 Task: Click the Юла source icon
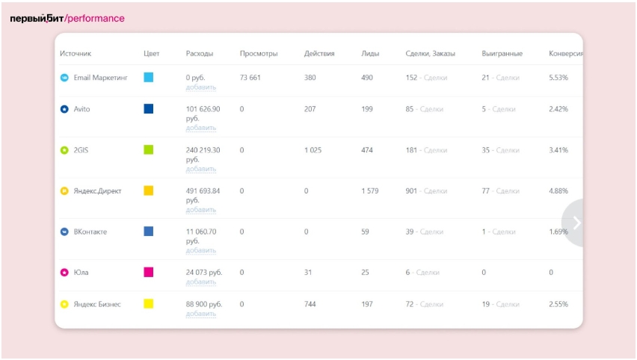(x=64, y=273)
